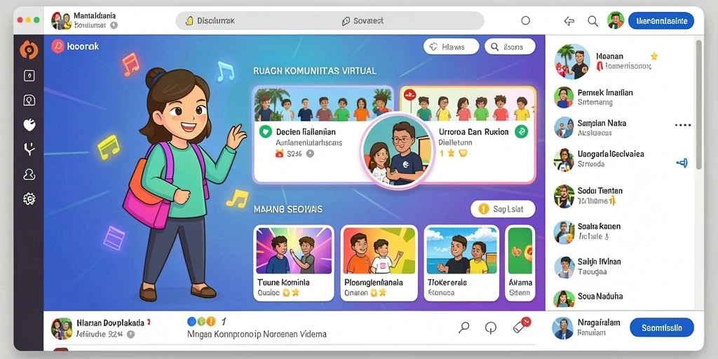Click the speech bubble icon in bottom bar
Viewport: 718px width, 359px height.
pyautogui.click(x=490, y=328)
